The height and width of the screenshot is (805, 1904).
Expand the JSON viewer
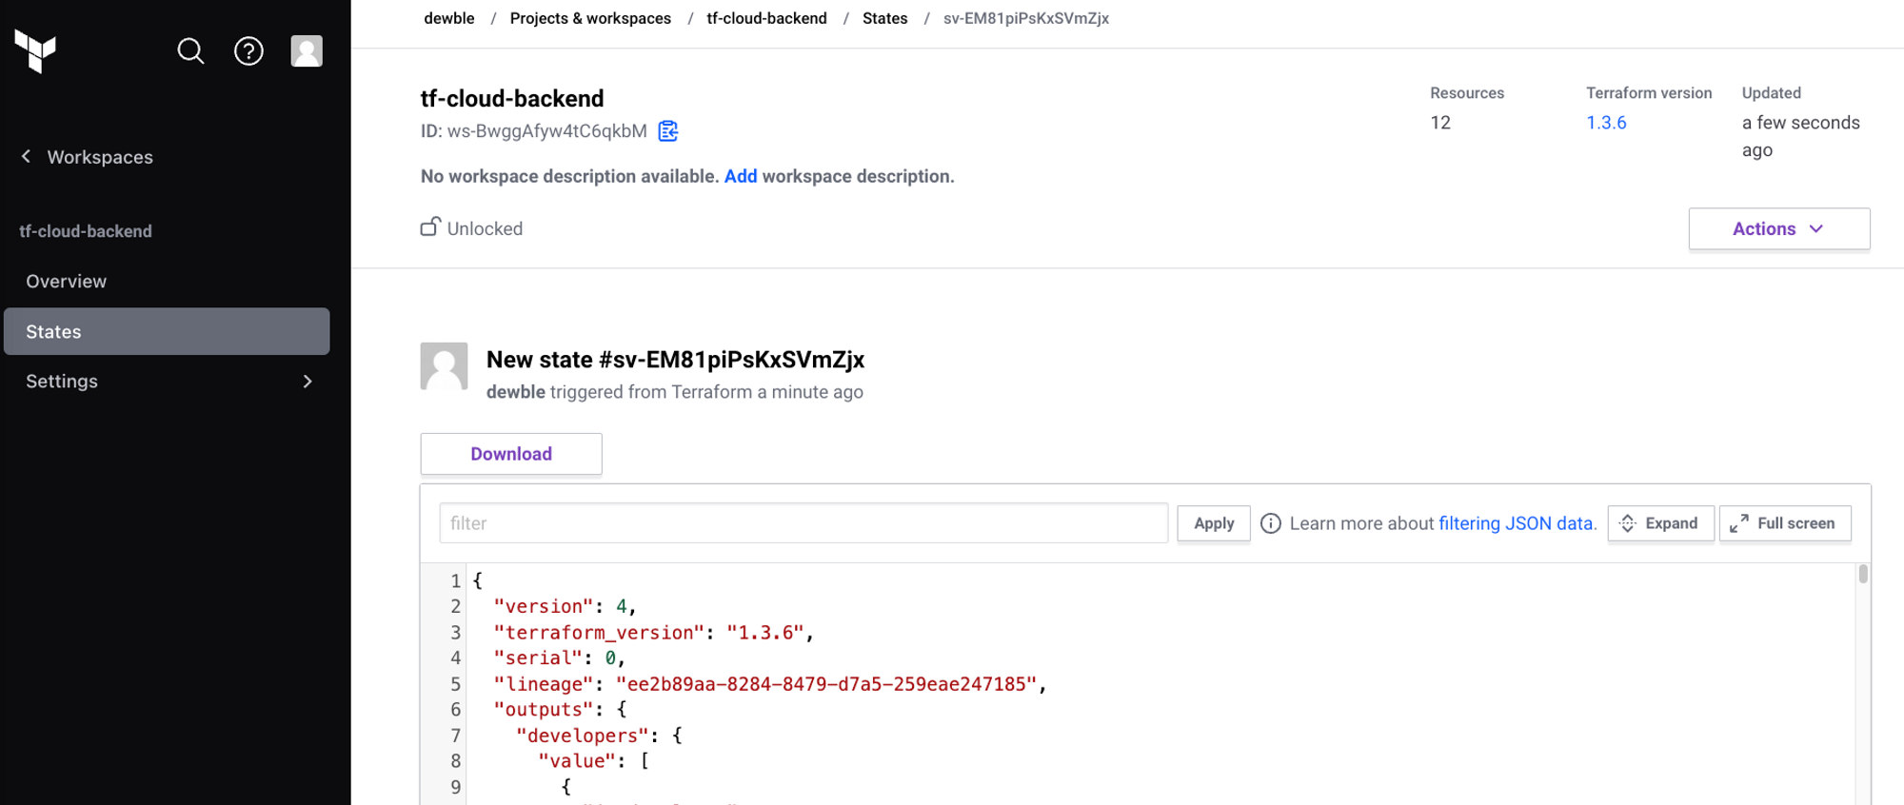point(1660,523)
